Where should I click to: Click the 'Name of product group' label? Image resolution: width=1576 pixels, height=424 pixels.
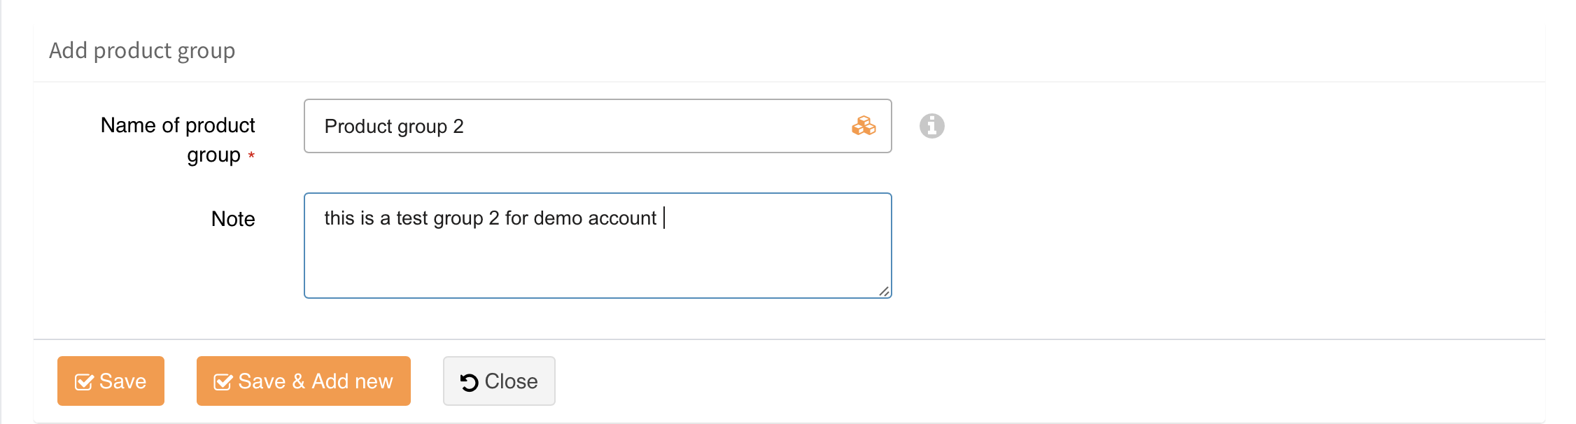[x=178, y=139]
